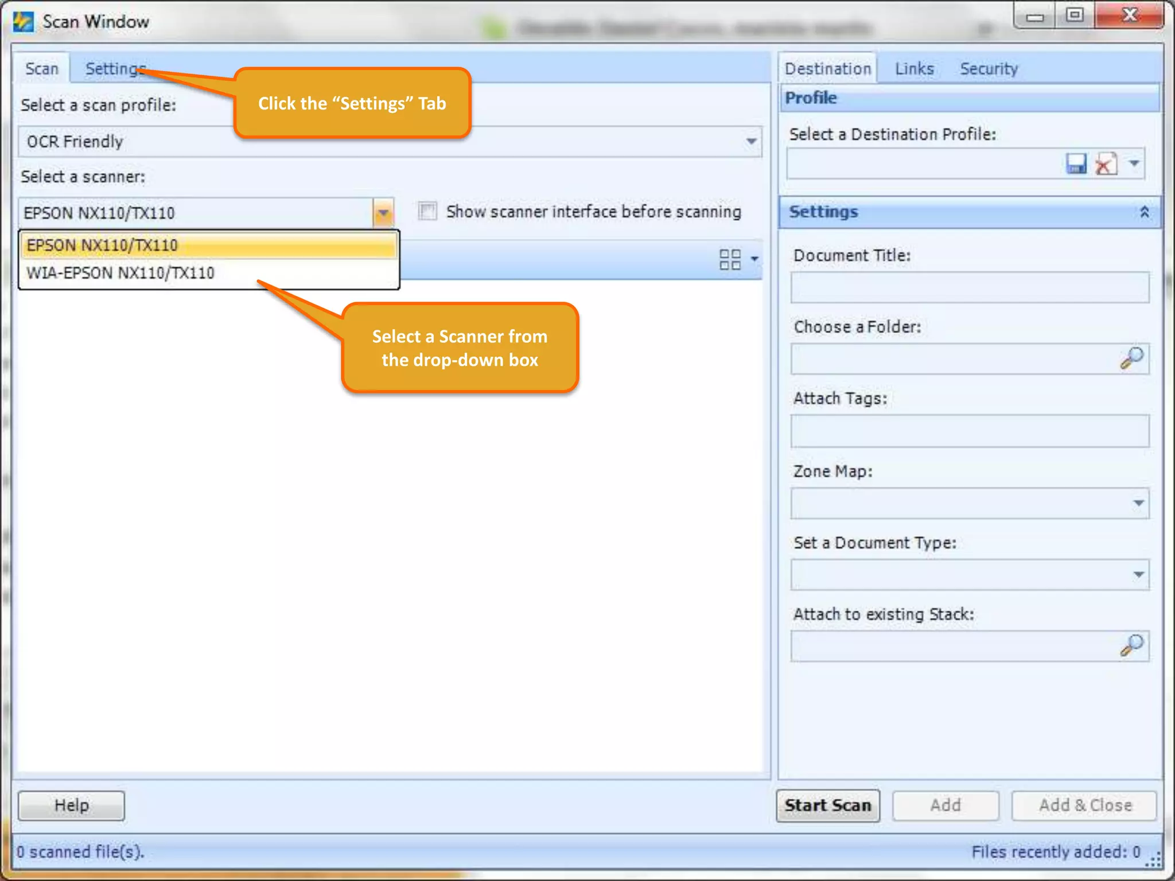Screen dimensions: 1175x881
Task: Open the Security tab
Action: (x=989, y=69)
